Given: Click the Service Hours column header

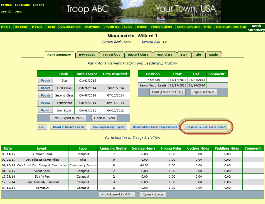Looking at the screenshot, I should [144, 148].
